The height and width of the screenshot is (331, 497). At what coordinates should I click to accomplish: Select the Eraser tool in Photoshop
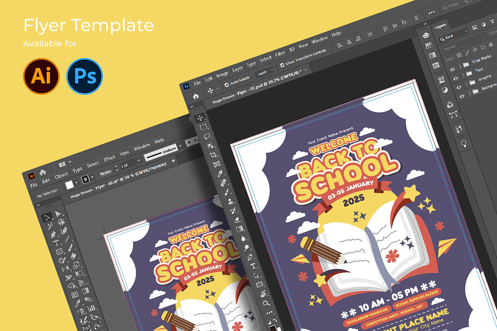point(238,220)
